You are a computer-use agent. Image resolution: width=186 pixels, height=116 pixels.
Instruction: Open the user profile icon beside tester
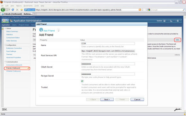[x=165, y=21]
